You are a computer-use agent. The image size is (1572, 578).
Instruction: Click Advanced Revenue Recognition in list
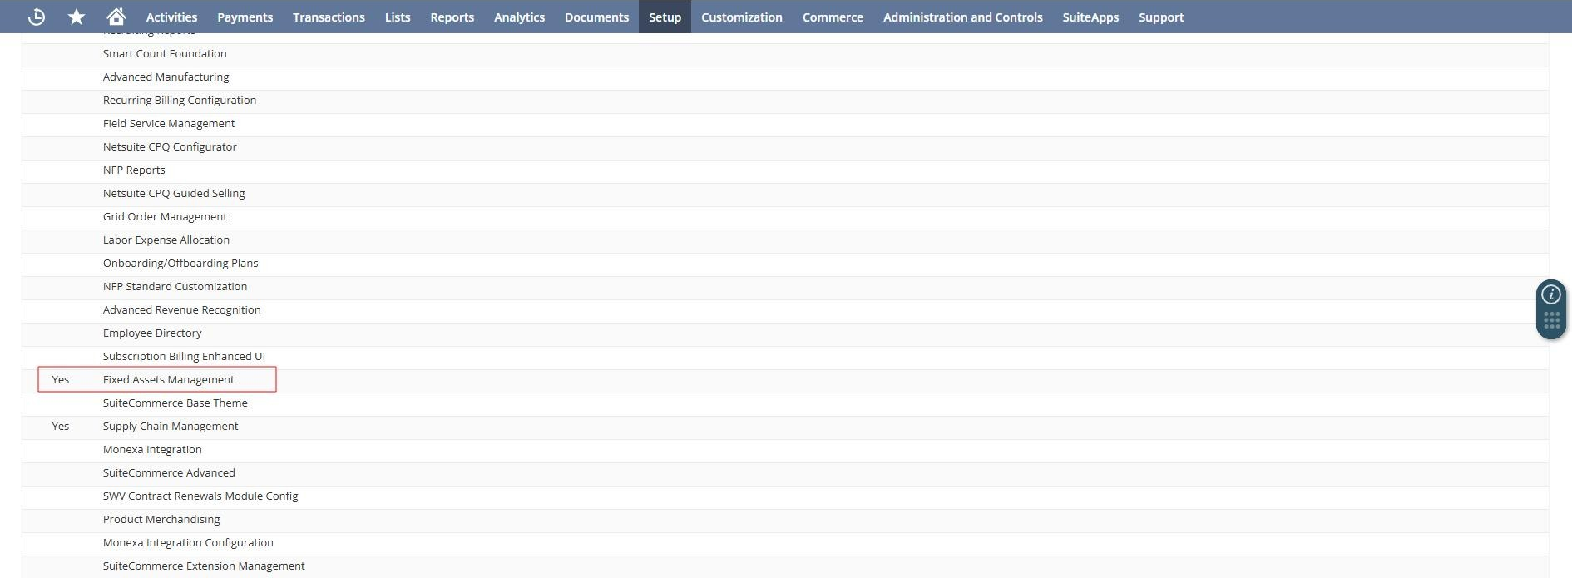[181, 309]
